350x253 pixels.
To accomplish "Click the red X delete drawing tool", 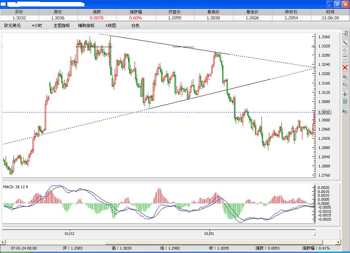I will (x=345, y=68).
